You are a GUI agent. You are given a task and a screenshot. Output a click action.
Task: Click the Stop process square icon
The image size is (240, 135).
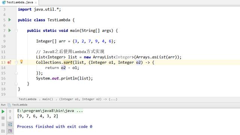3,118
